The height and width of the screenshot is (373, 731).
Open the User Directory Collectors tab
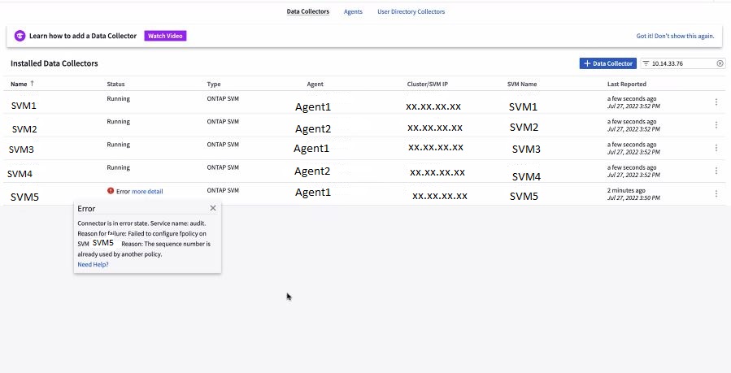point(411,12)
